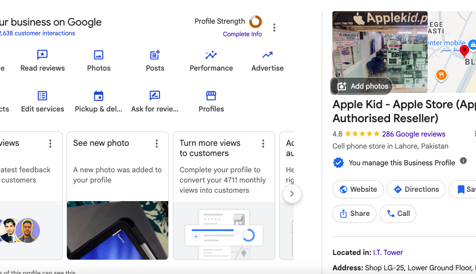Viewport: 476px width, 274px height.
Task: Open 286 Google reviews link
Action: click(x=413, y=134)
